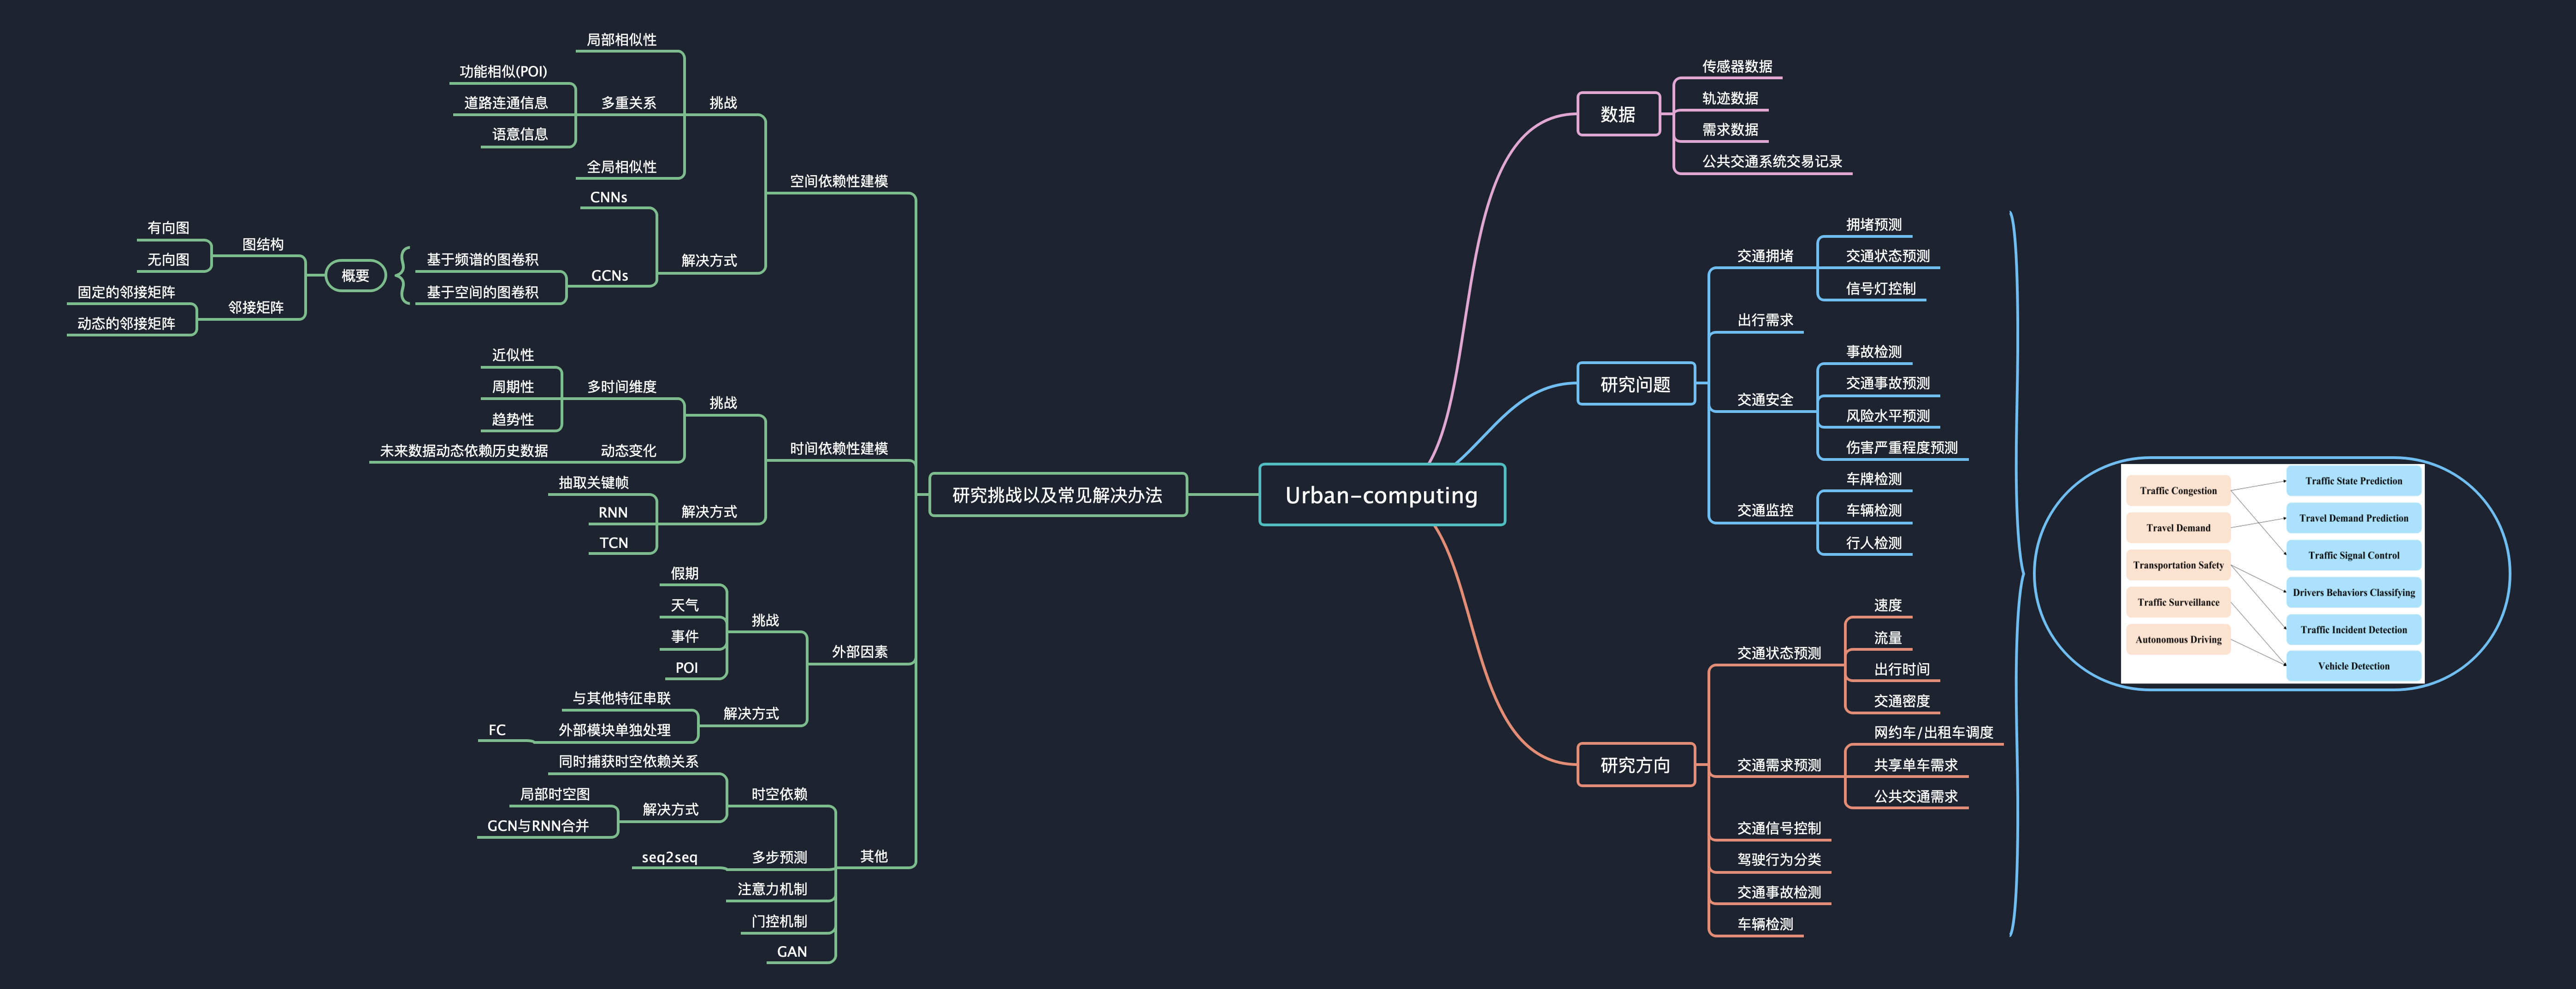Image resolution: width=2576 pixels, height=989 pixels.
Task: Click the 注意力机制 topic
Action: point(772,888)
